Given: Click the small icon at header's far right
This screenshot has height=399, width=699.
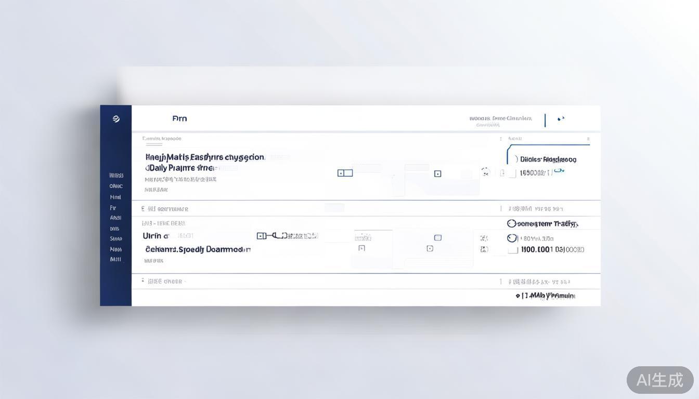Looking at the screenshot, I should point(561,119).
